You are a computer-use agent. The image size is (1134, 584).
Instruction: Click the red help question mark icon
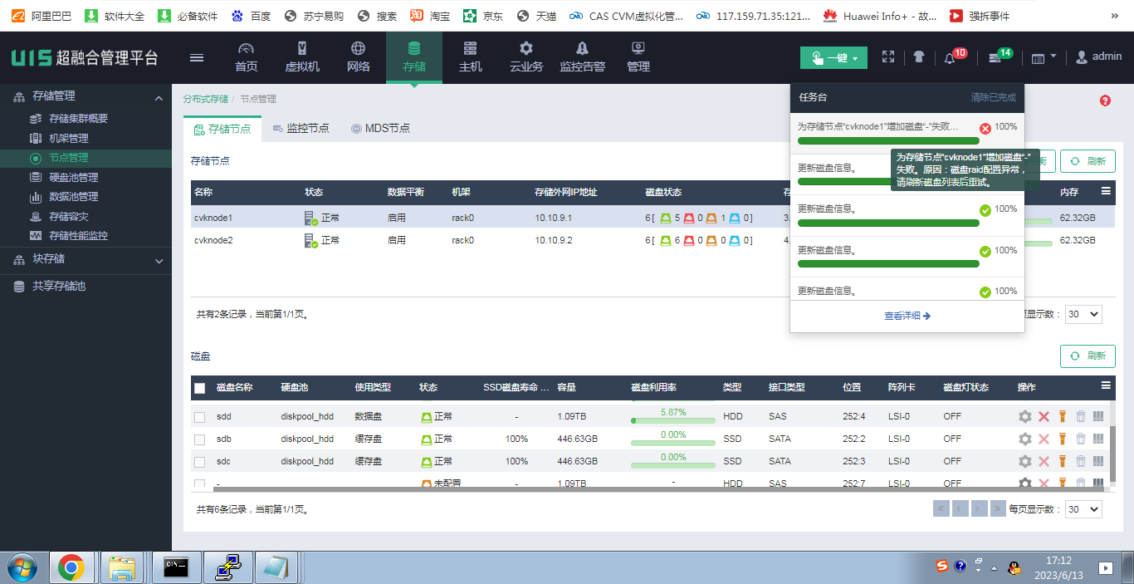tap(1105, 101)
